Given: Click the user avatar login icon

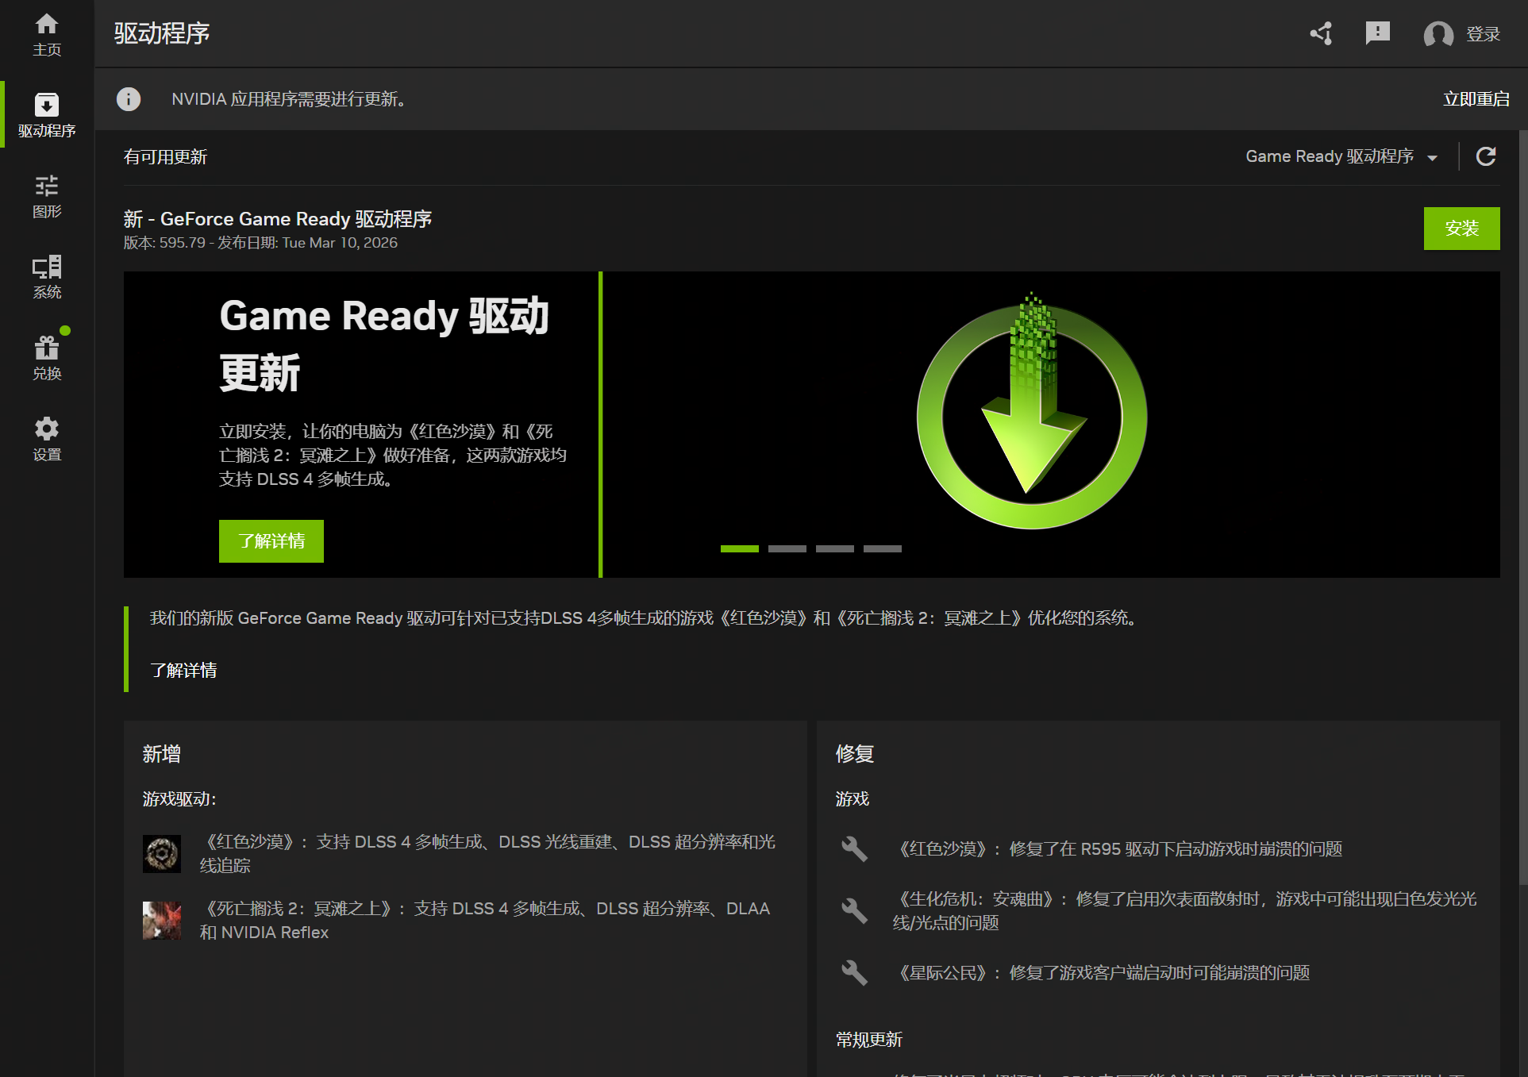Looking at the screenshot, I should pyautogui.click(x=1438, y=34).
